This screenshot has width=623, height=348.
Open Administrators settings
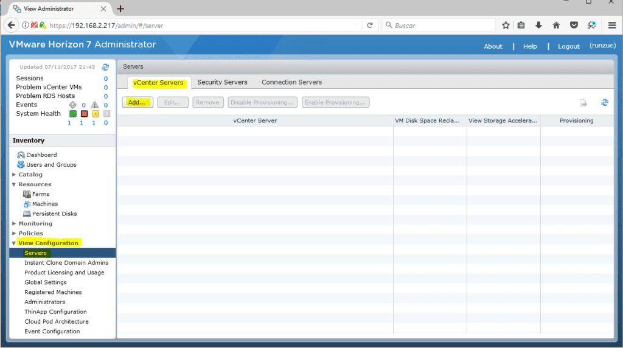pyautogui.click(x=45, y=302)
